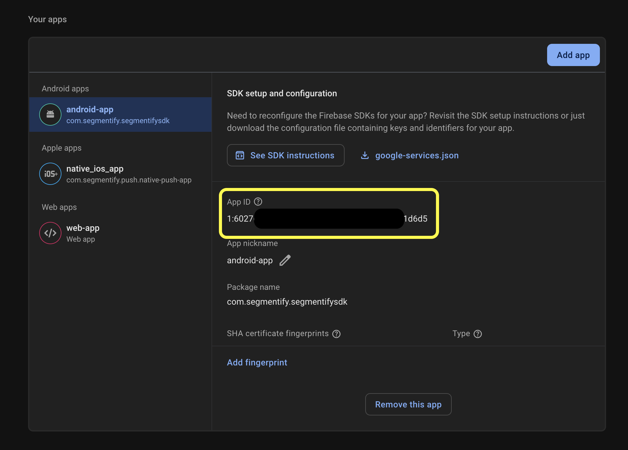Click the Add app button
This screenshot has height=450, width=628.
coord(573,55)
